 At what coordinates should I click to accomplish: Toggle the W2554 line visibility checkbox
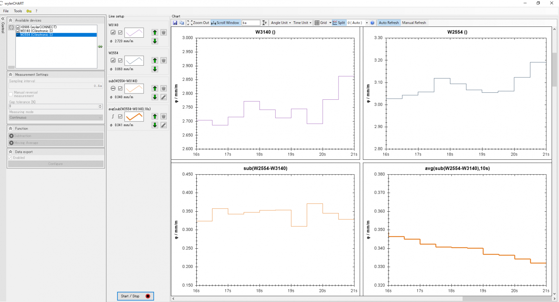pos(120,60)
